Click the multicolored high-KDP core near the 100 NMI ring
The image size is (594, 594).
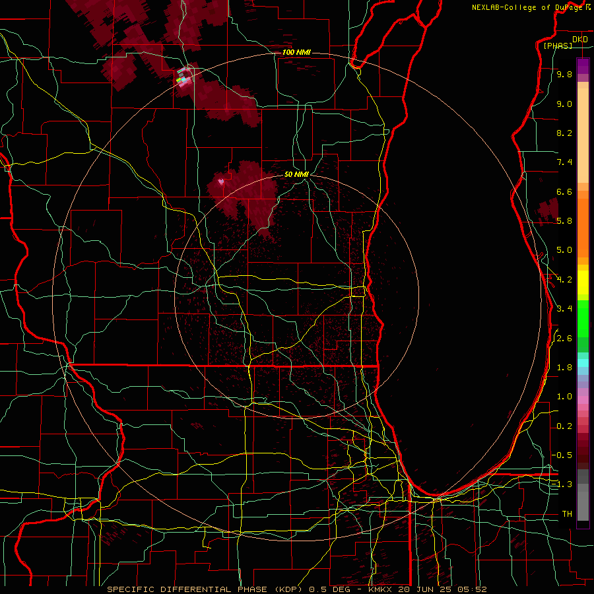pos(184,76)
